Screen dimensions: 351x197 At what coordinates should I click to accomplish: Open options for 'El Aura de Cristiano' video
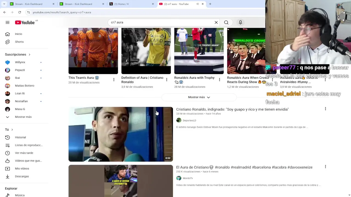[x=325, y=167]
